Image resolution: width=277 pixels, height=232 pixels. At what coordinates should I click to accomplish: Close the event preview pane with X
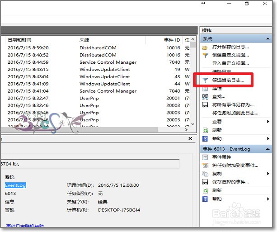point(190,138)
